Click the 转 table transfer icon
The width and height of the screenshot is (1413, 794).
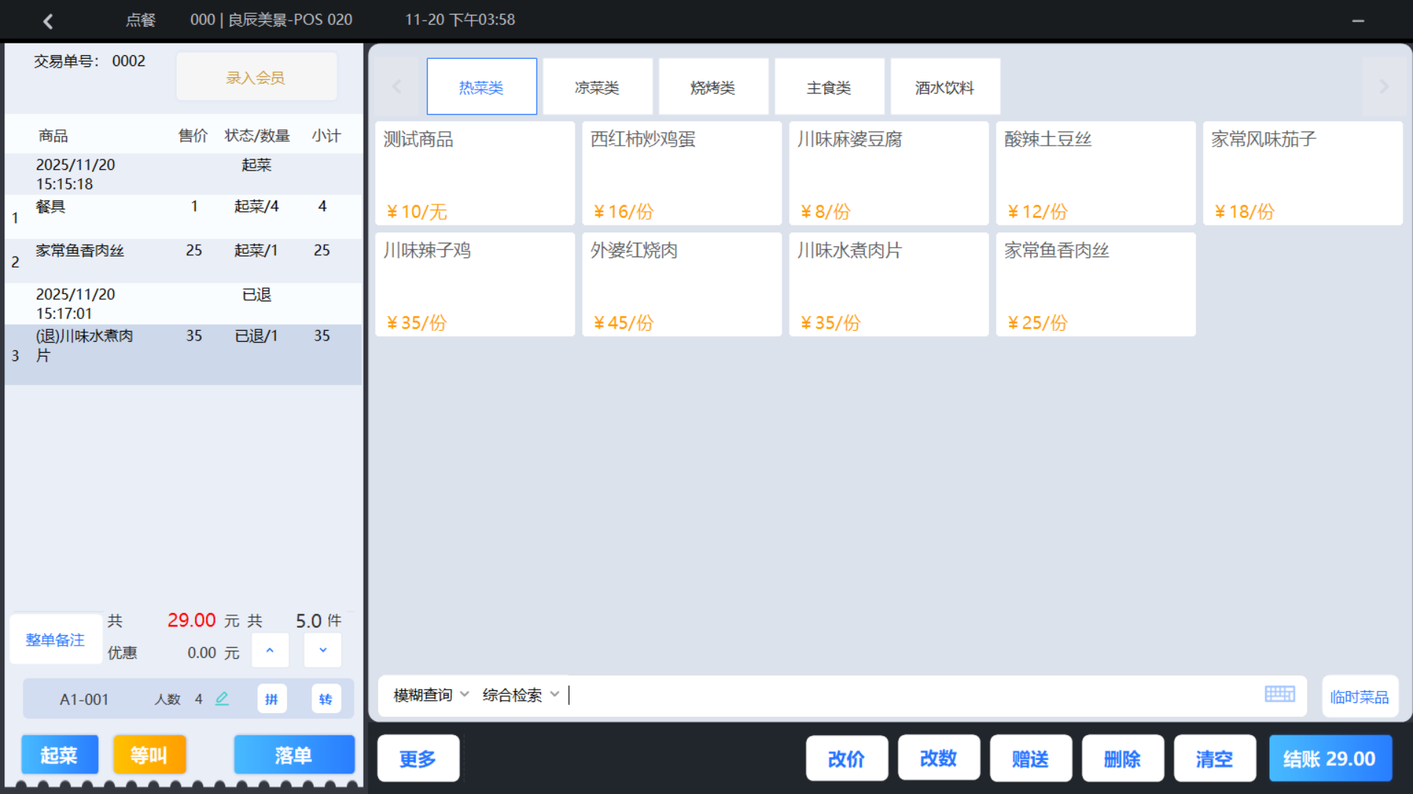[x=325, y=698]
